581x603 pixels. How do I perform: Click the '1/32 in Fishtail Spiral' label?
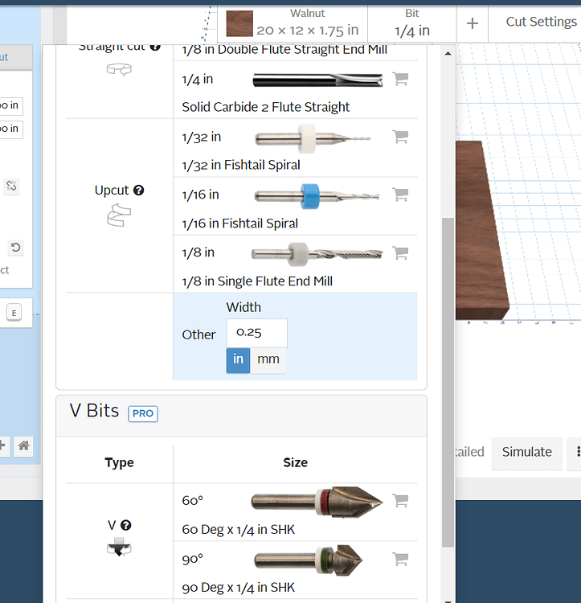241,165
